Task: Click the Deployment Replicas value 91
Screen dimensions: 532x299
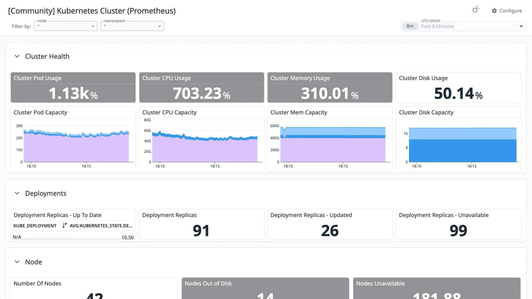Action: [201, 231]
